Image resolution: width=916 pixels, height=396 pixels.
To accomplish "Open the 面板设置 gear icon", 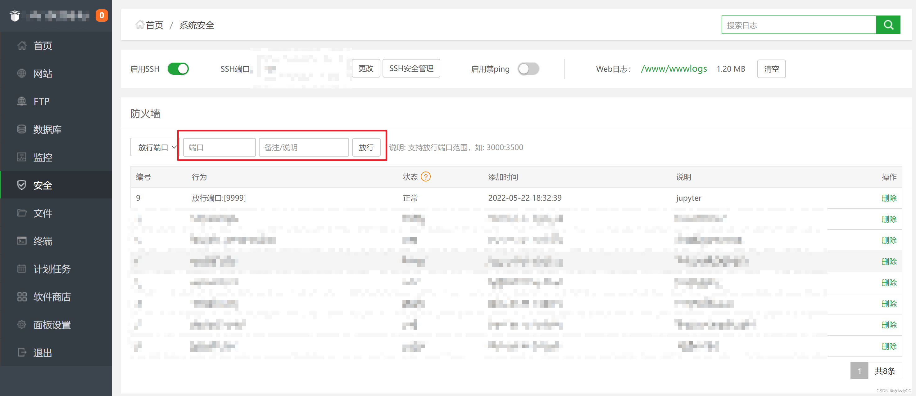I will tap(22, 325).
